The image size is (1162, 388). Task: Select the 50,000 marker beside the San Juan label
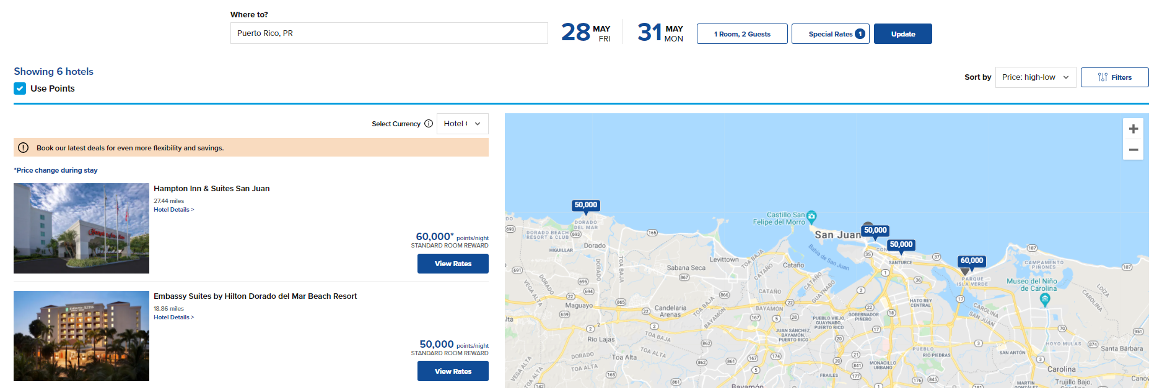pyautogui.click(x=875, y=231)
